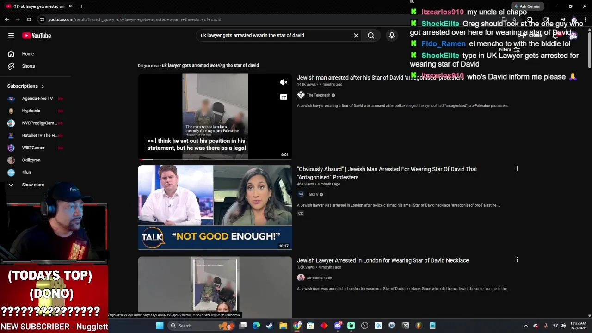Show hidden system tray icons
Image resolution: width=592 pixels, height=333 pixels.
pos(526,326)
